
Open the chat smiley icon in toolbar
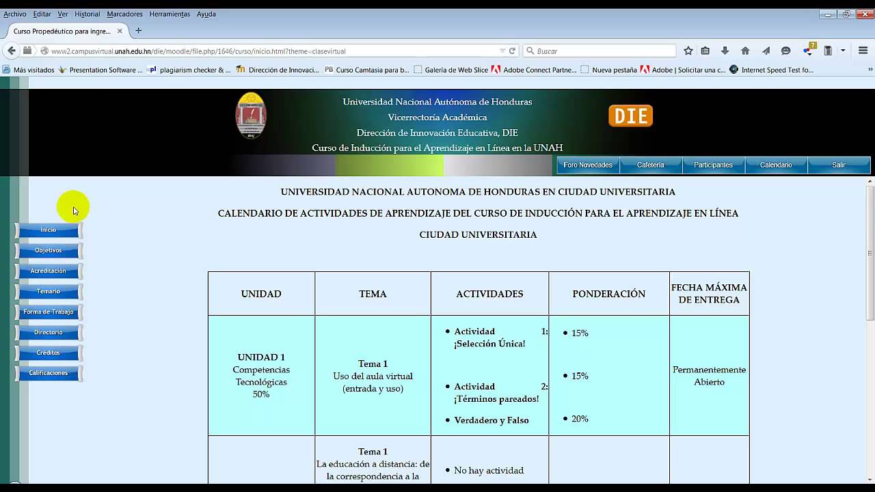[x=785, y=51]
